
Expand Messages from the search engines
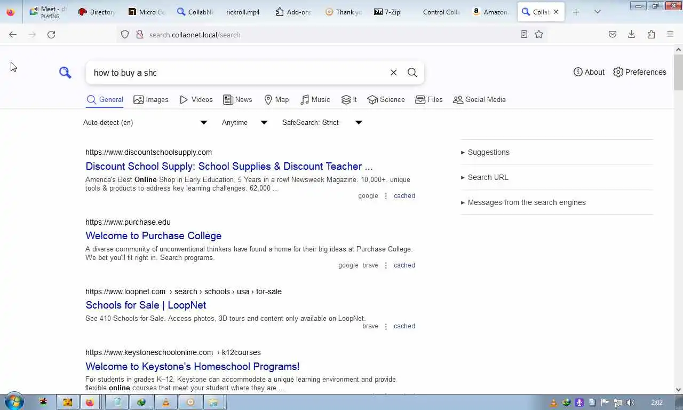click(x=523, y=202)
